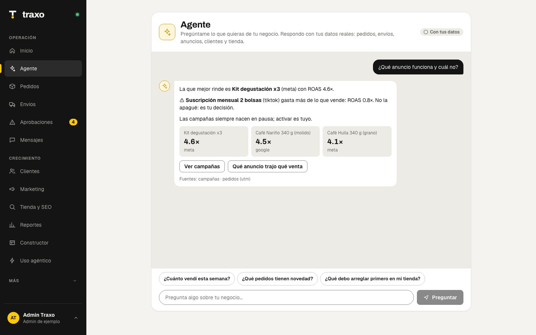The width and height of the screenshot is (536, 335).
Task: Click the Uso agéntico lightning icon
Action: tap(12, 261)
